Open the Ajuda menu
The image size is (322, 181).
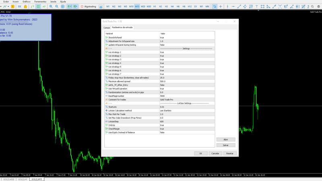coord(63,2)
